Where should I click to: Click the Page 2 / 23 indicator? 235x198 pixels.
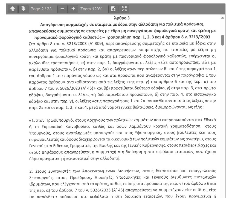pyautogui.click(x=41, y=9)
